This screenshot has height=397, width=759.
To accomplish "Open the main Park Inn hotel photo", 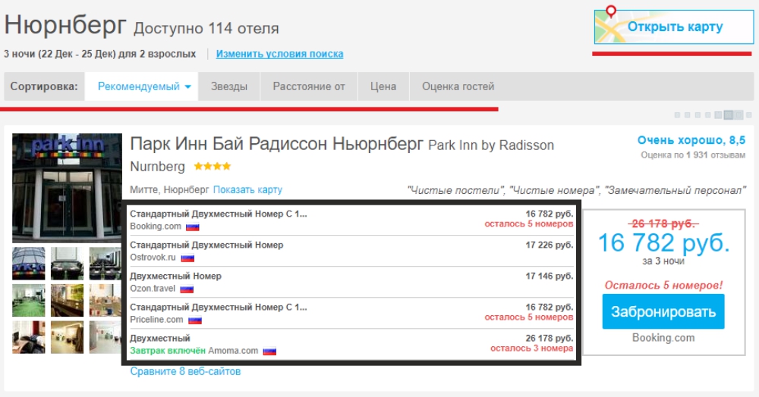I will coord(67,188).
